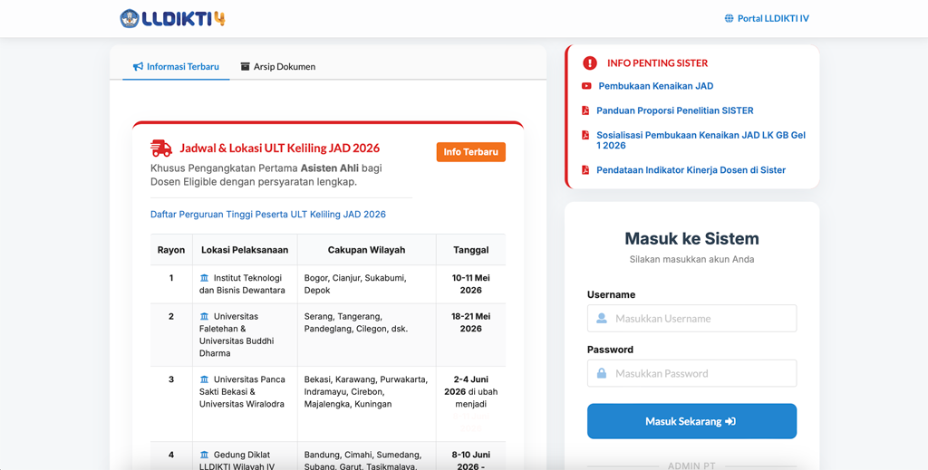The height and width of the screenshot is (470, 928).
Task: Open the Pembukaan Kenaikan JAD link
Action: 656,86
